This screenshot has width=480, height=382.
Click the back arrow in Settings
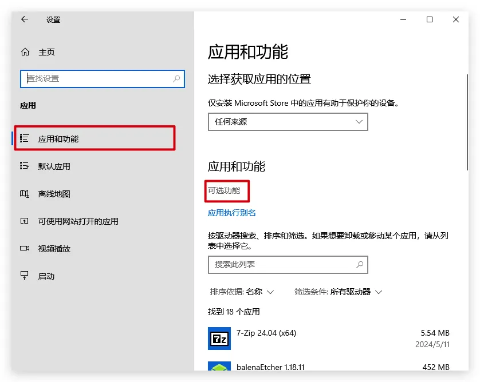24,19
